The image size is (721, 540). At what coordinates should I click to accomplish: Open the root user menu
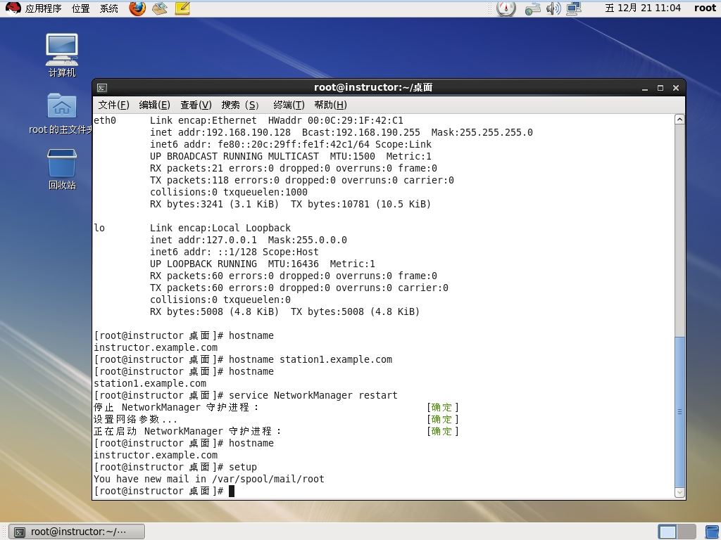tap(705, 8)
